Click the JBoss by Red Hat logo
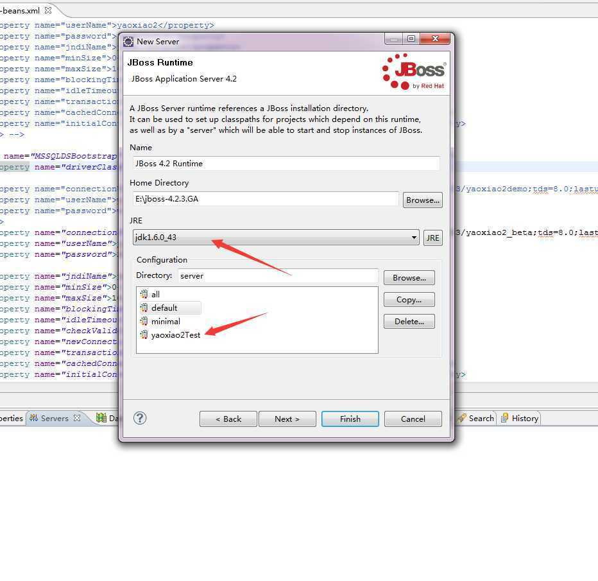 tap(414, 71)
